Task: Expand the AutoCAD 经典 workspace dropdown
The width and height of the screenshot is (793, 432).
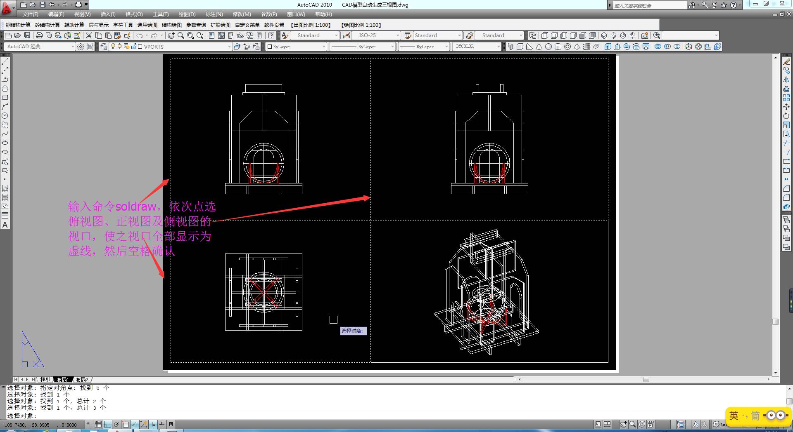Action: coord(73,47)
